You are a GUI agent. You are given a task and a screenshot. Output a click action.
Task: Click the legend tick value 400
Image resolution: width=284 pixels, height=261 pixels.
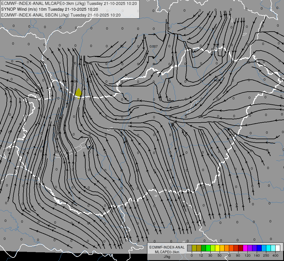click(275, 255)
